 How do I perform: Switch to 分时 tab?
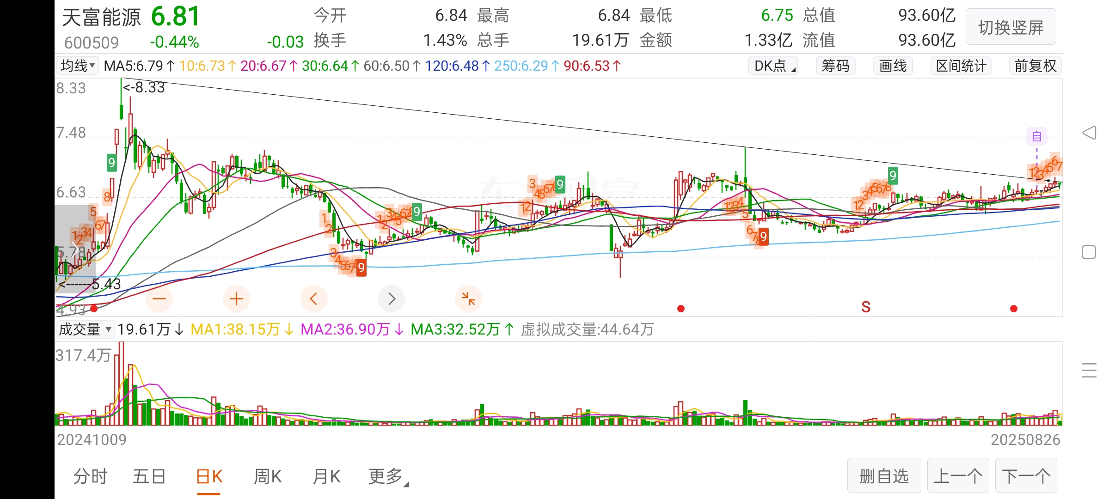click(x=90, y=476)
